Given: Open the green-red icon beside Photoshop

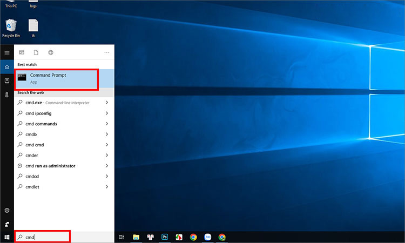Looking at the screenshot, I should (x=179, y=237).
